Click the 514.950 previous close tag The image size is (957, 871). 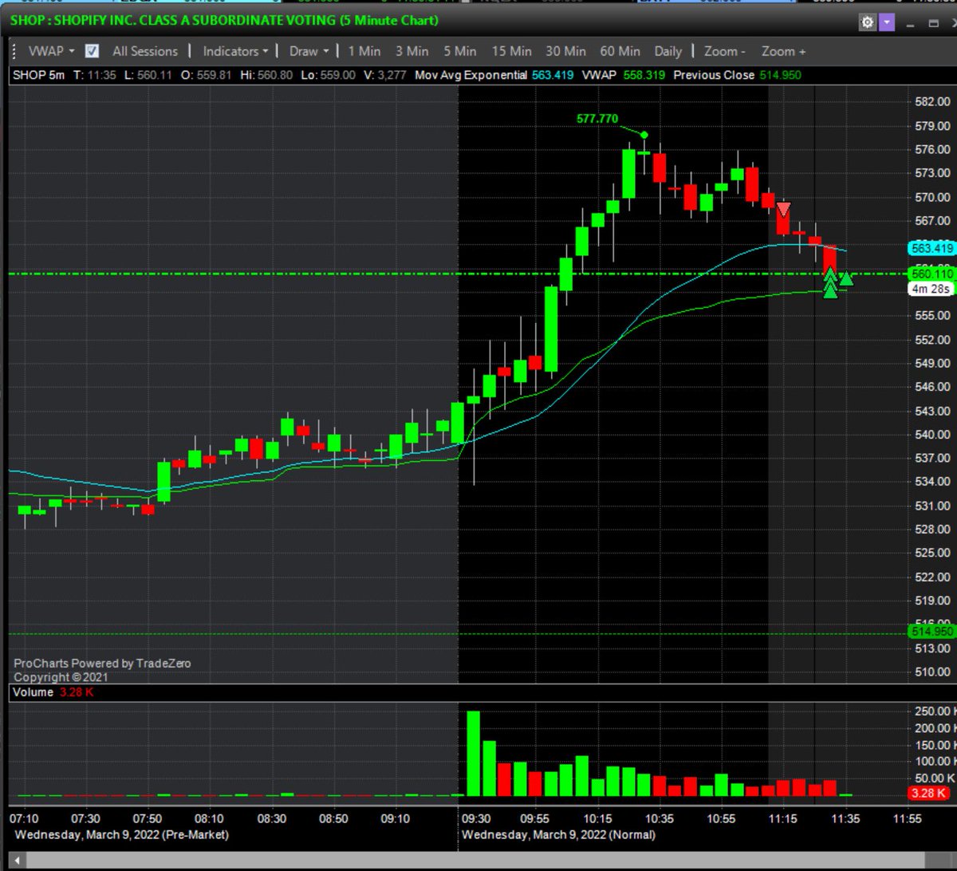coord(931,632)
